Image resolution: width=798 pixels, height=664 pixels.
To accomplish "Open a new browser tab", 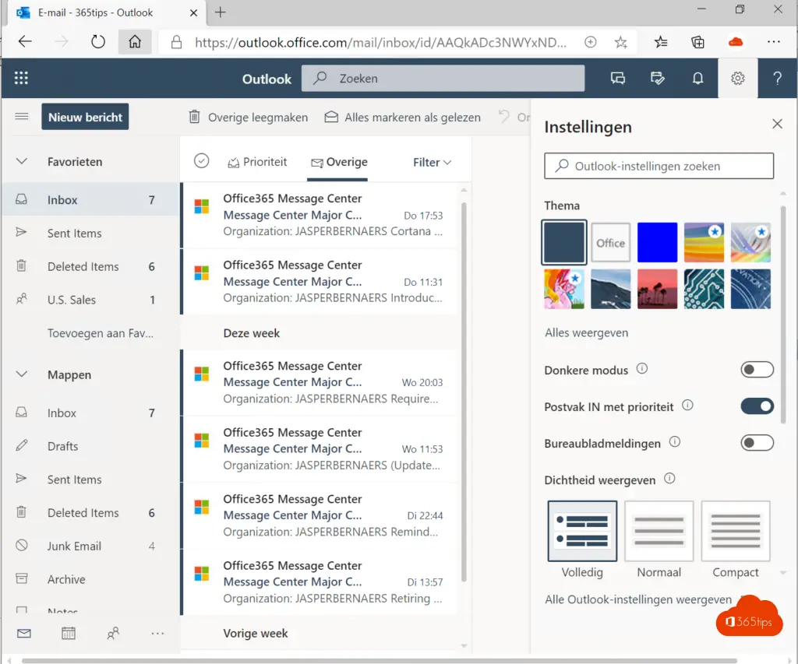I will (220, 12).
